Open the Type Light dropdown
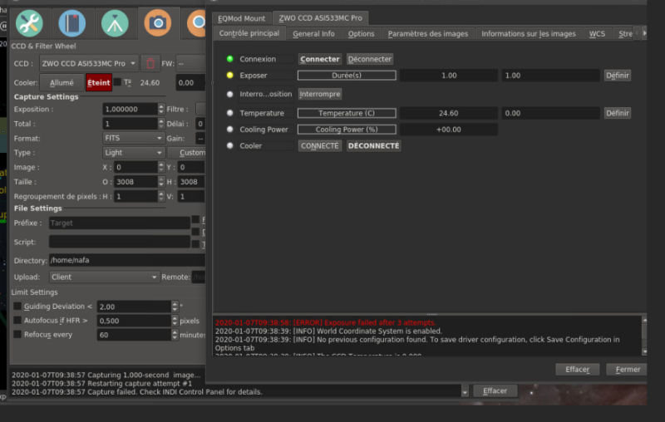The width and height of the screenshot is (665, 422). [133, 153]
